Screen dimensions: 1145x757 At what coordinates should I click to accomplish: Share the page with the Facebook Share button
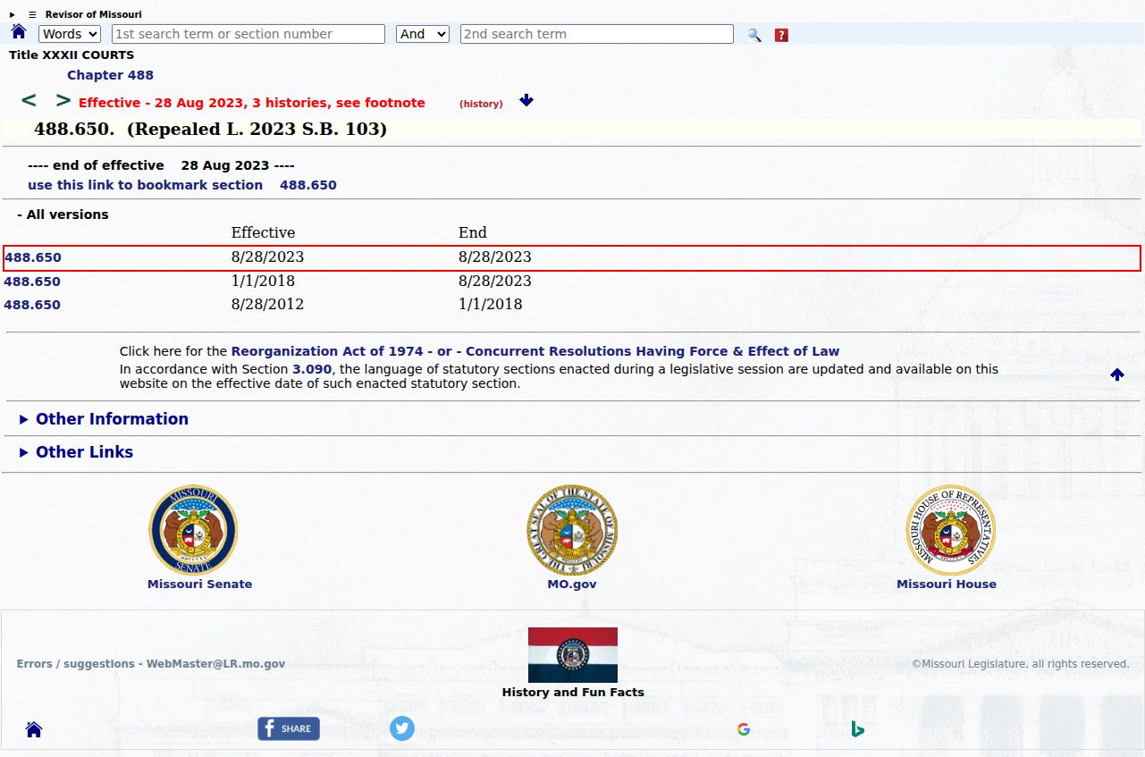click(x=289, y=728)
